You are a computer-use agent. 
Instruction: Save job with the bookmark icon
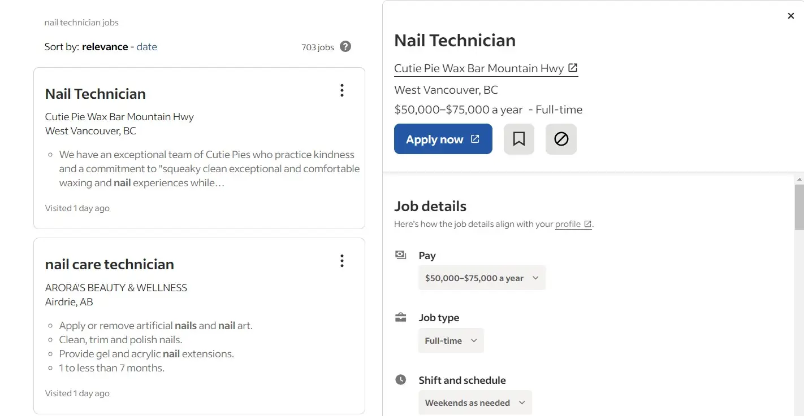[x=519, y=139]
